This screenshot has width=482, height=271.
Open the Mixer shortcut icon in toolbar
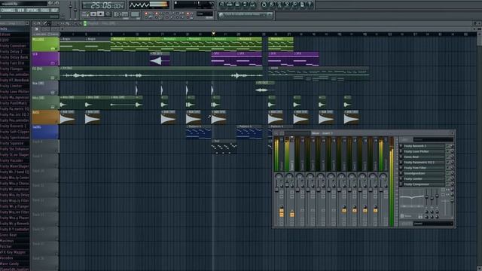coord(253,5)
